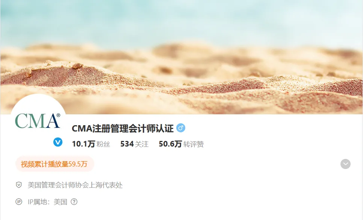Click the blue V verification badge
The width and height of the screenshot is (363, 220).
coord(58,142)
